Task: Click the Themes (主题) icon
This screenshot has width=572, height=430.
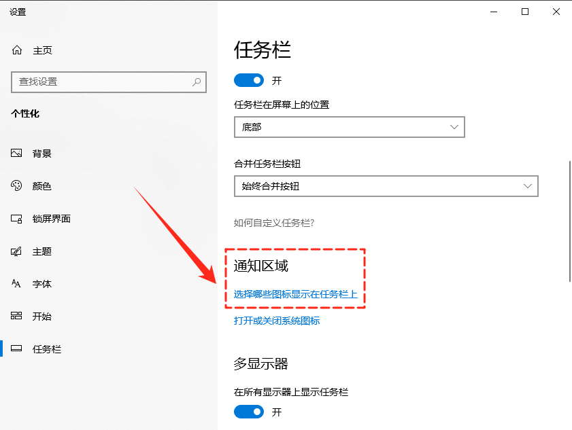Action: (17, 251)
